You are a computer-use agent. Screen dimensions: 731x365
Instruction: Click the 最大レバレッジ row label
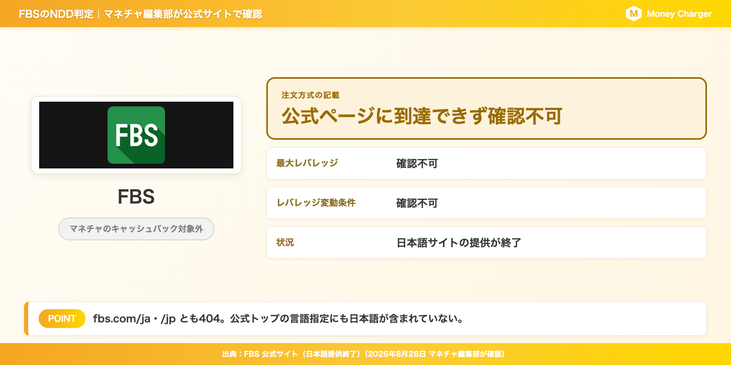tap(307, 163)
